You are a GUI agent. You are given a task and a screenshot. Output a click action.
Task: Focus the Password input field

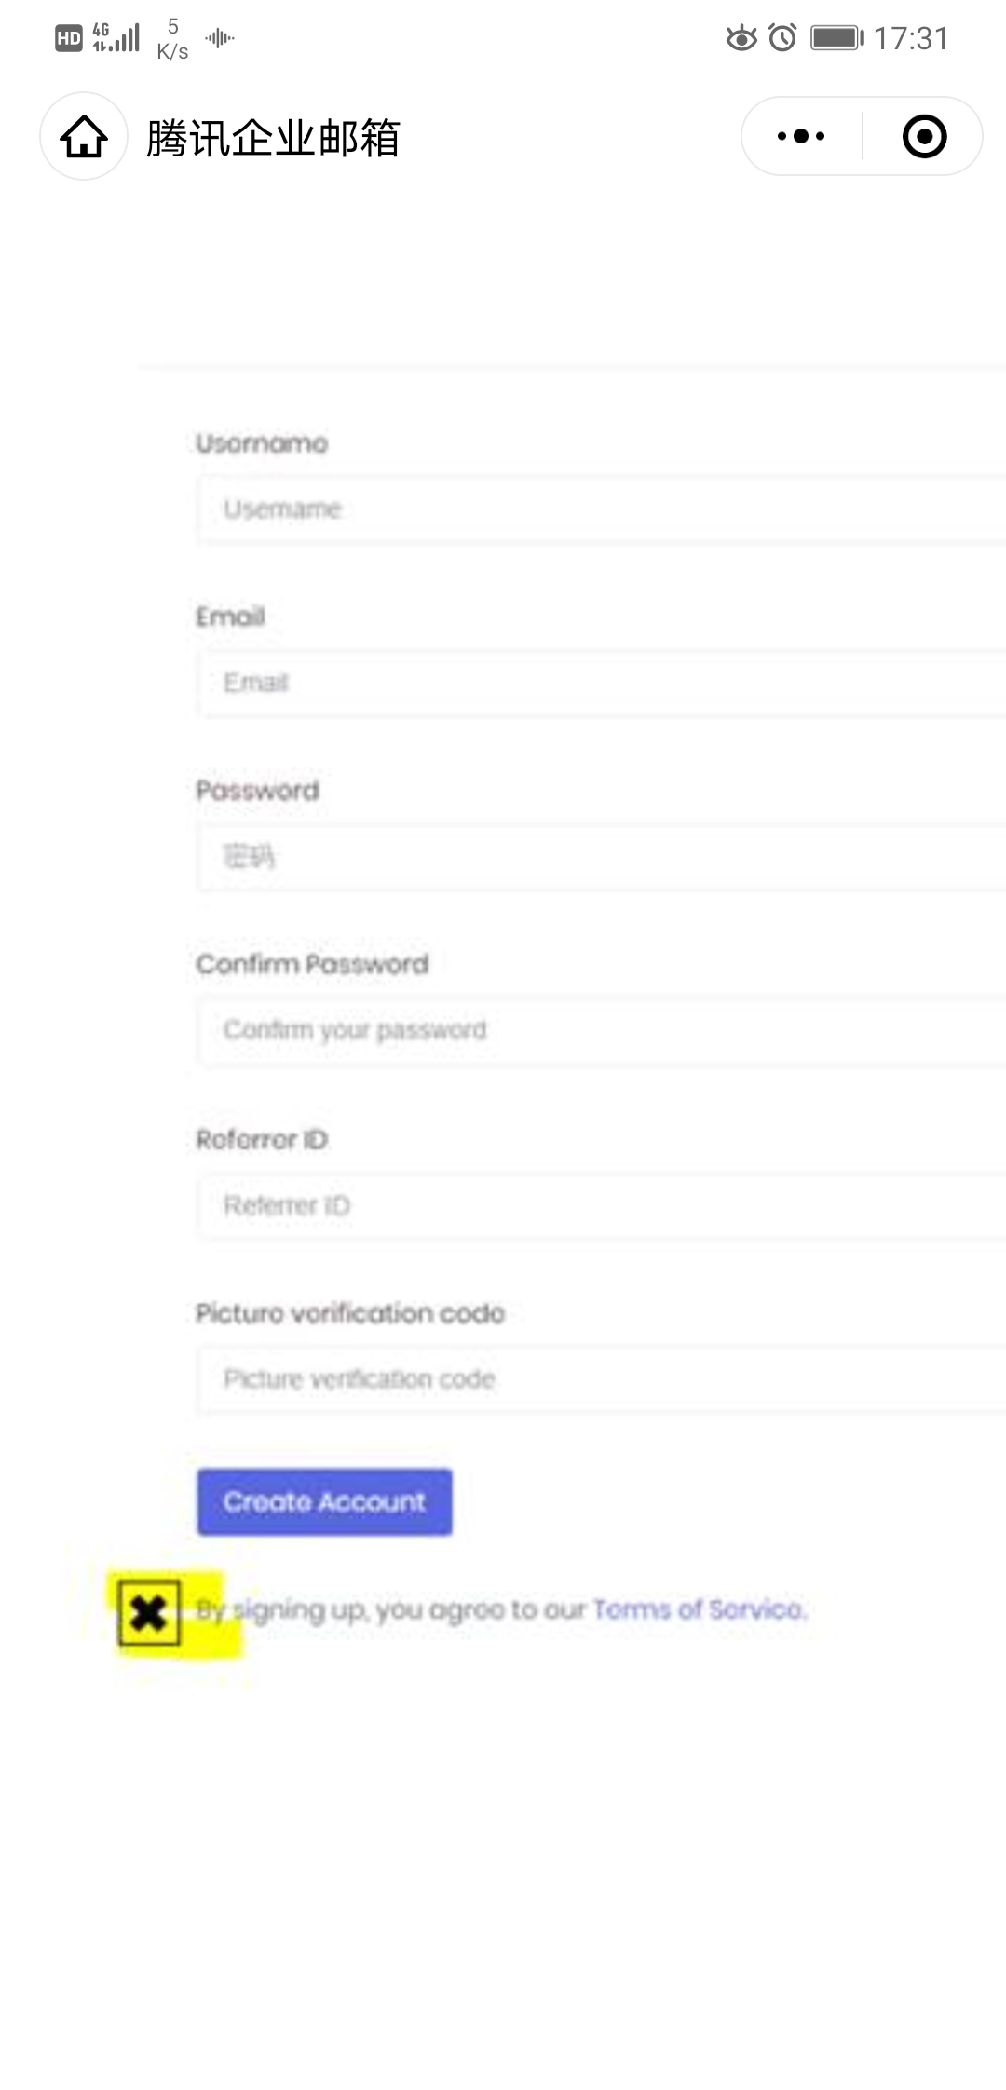602,856
